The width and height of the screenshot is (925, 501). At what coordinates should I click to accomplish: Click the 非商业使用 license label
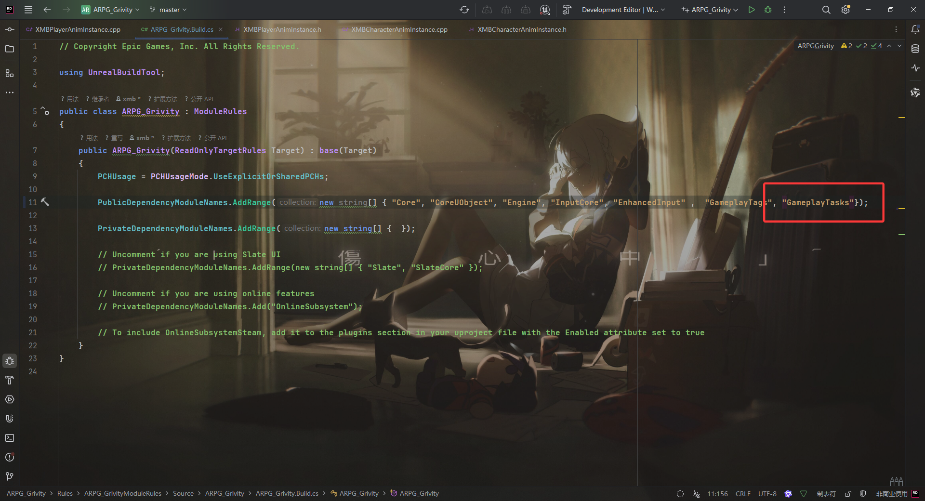892,494
